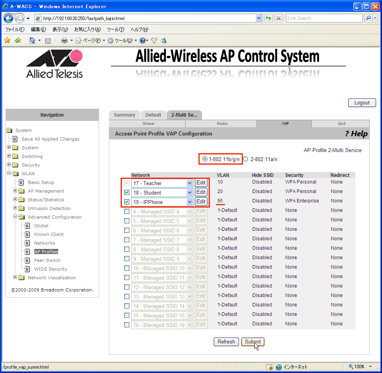Switch to the Radio tab
Viewport: 382px width, 373px height.
pyautogui.click(x=222, y=124)
